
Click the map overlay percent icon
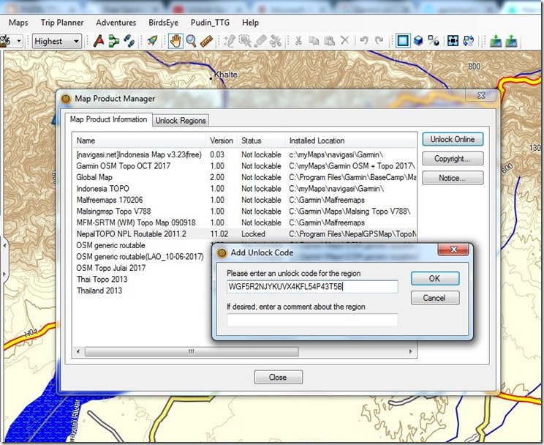click(x=434, y=41)
